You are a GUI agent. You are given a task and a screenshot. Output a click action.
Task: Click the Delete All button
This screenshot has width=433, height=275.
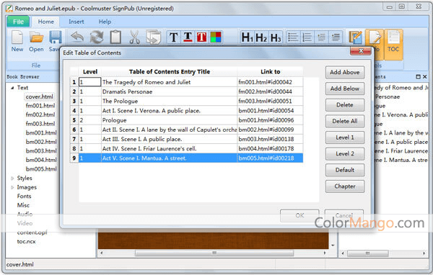tap(345, 121)
